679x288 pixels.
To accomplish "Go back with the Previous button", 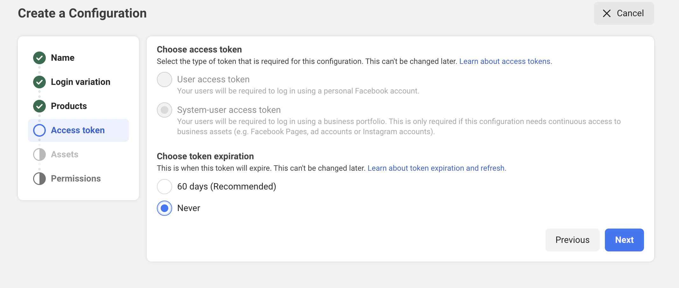I will (572, 240).
